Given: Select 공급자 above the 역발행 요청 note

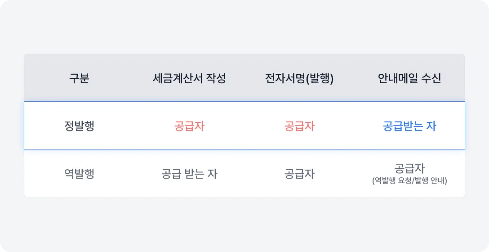Looking at the screenshot, I should (x=409, y=168).
